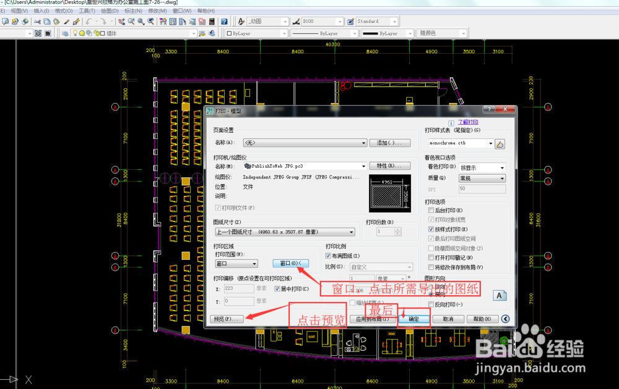
Task: Open 着色打印 按显示 dropdown
Action: 482,168
